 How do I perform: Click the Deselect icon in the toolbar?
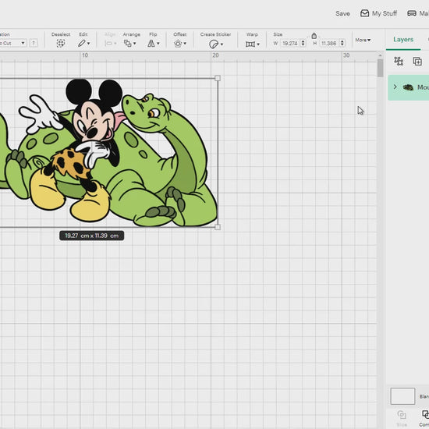pyautogui.click(x=61, y=43)
